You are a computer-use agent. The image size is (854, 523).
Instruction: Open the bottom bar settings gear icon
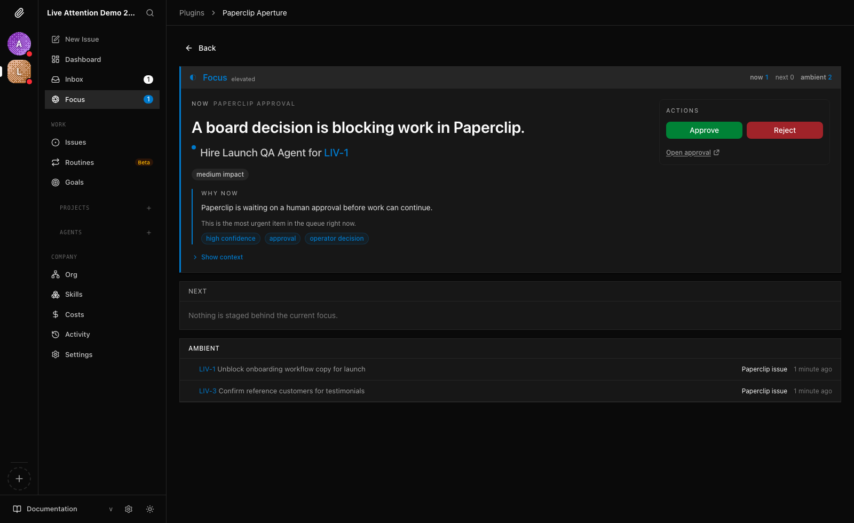coord(129,509)
